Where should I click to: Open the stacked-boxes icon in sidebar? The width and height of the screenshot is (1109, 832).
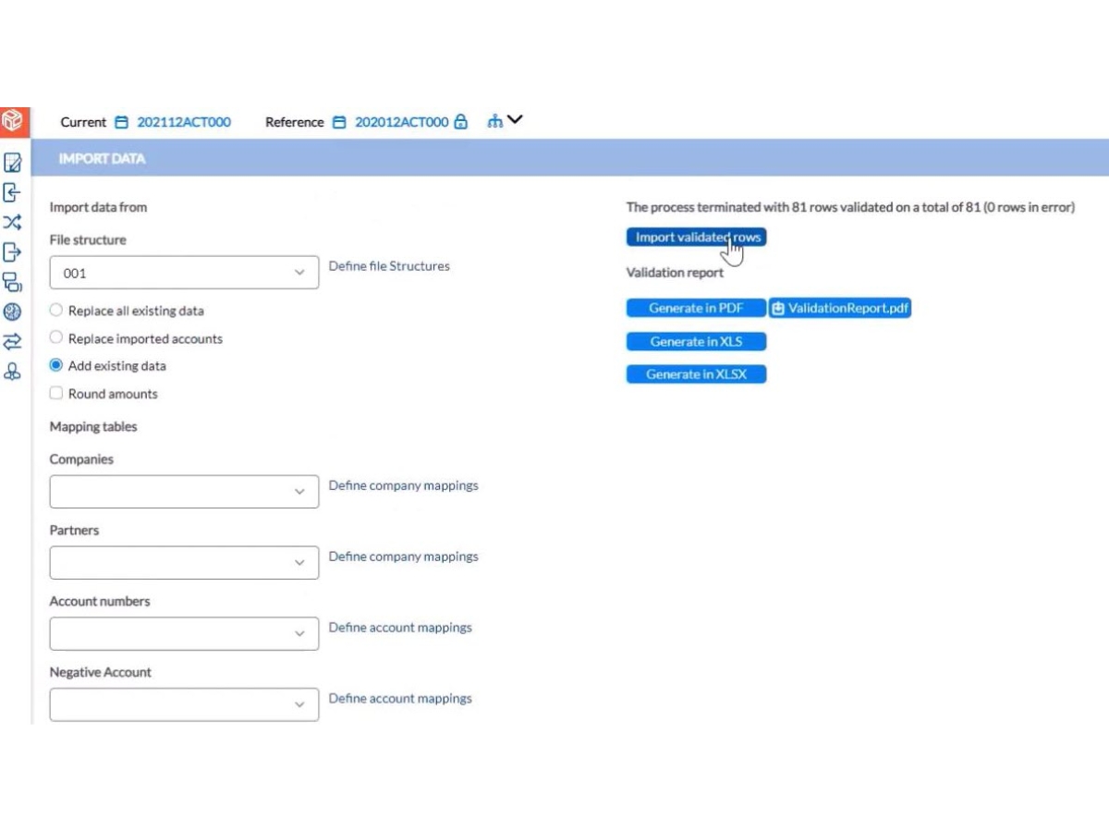click(x=12, y=282)
